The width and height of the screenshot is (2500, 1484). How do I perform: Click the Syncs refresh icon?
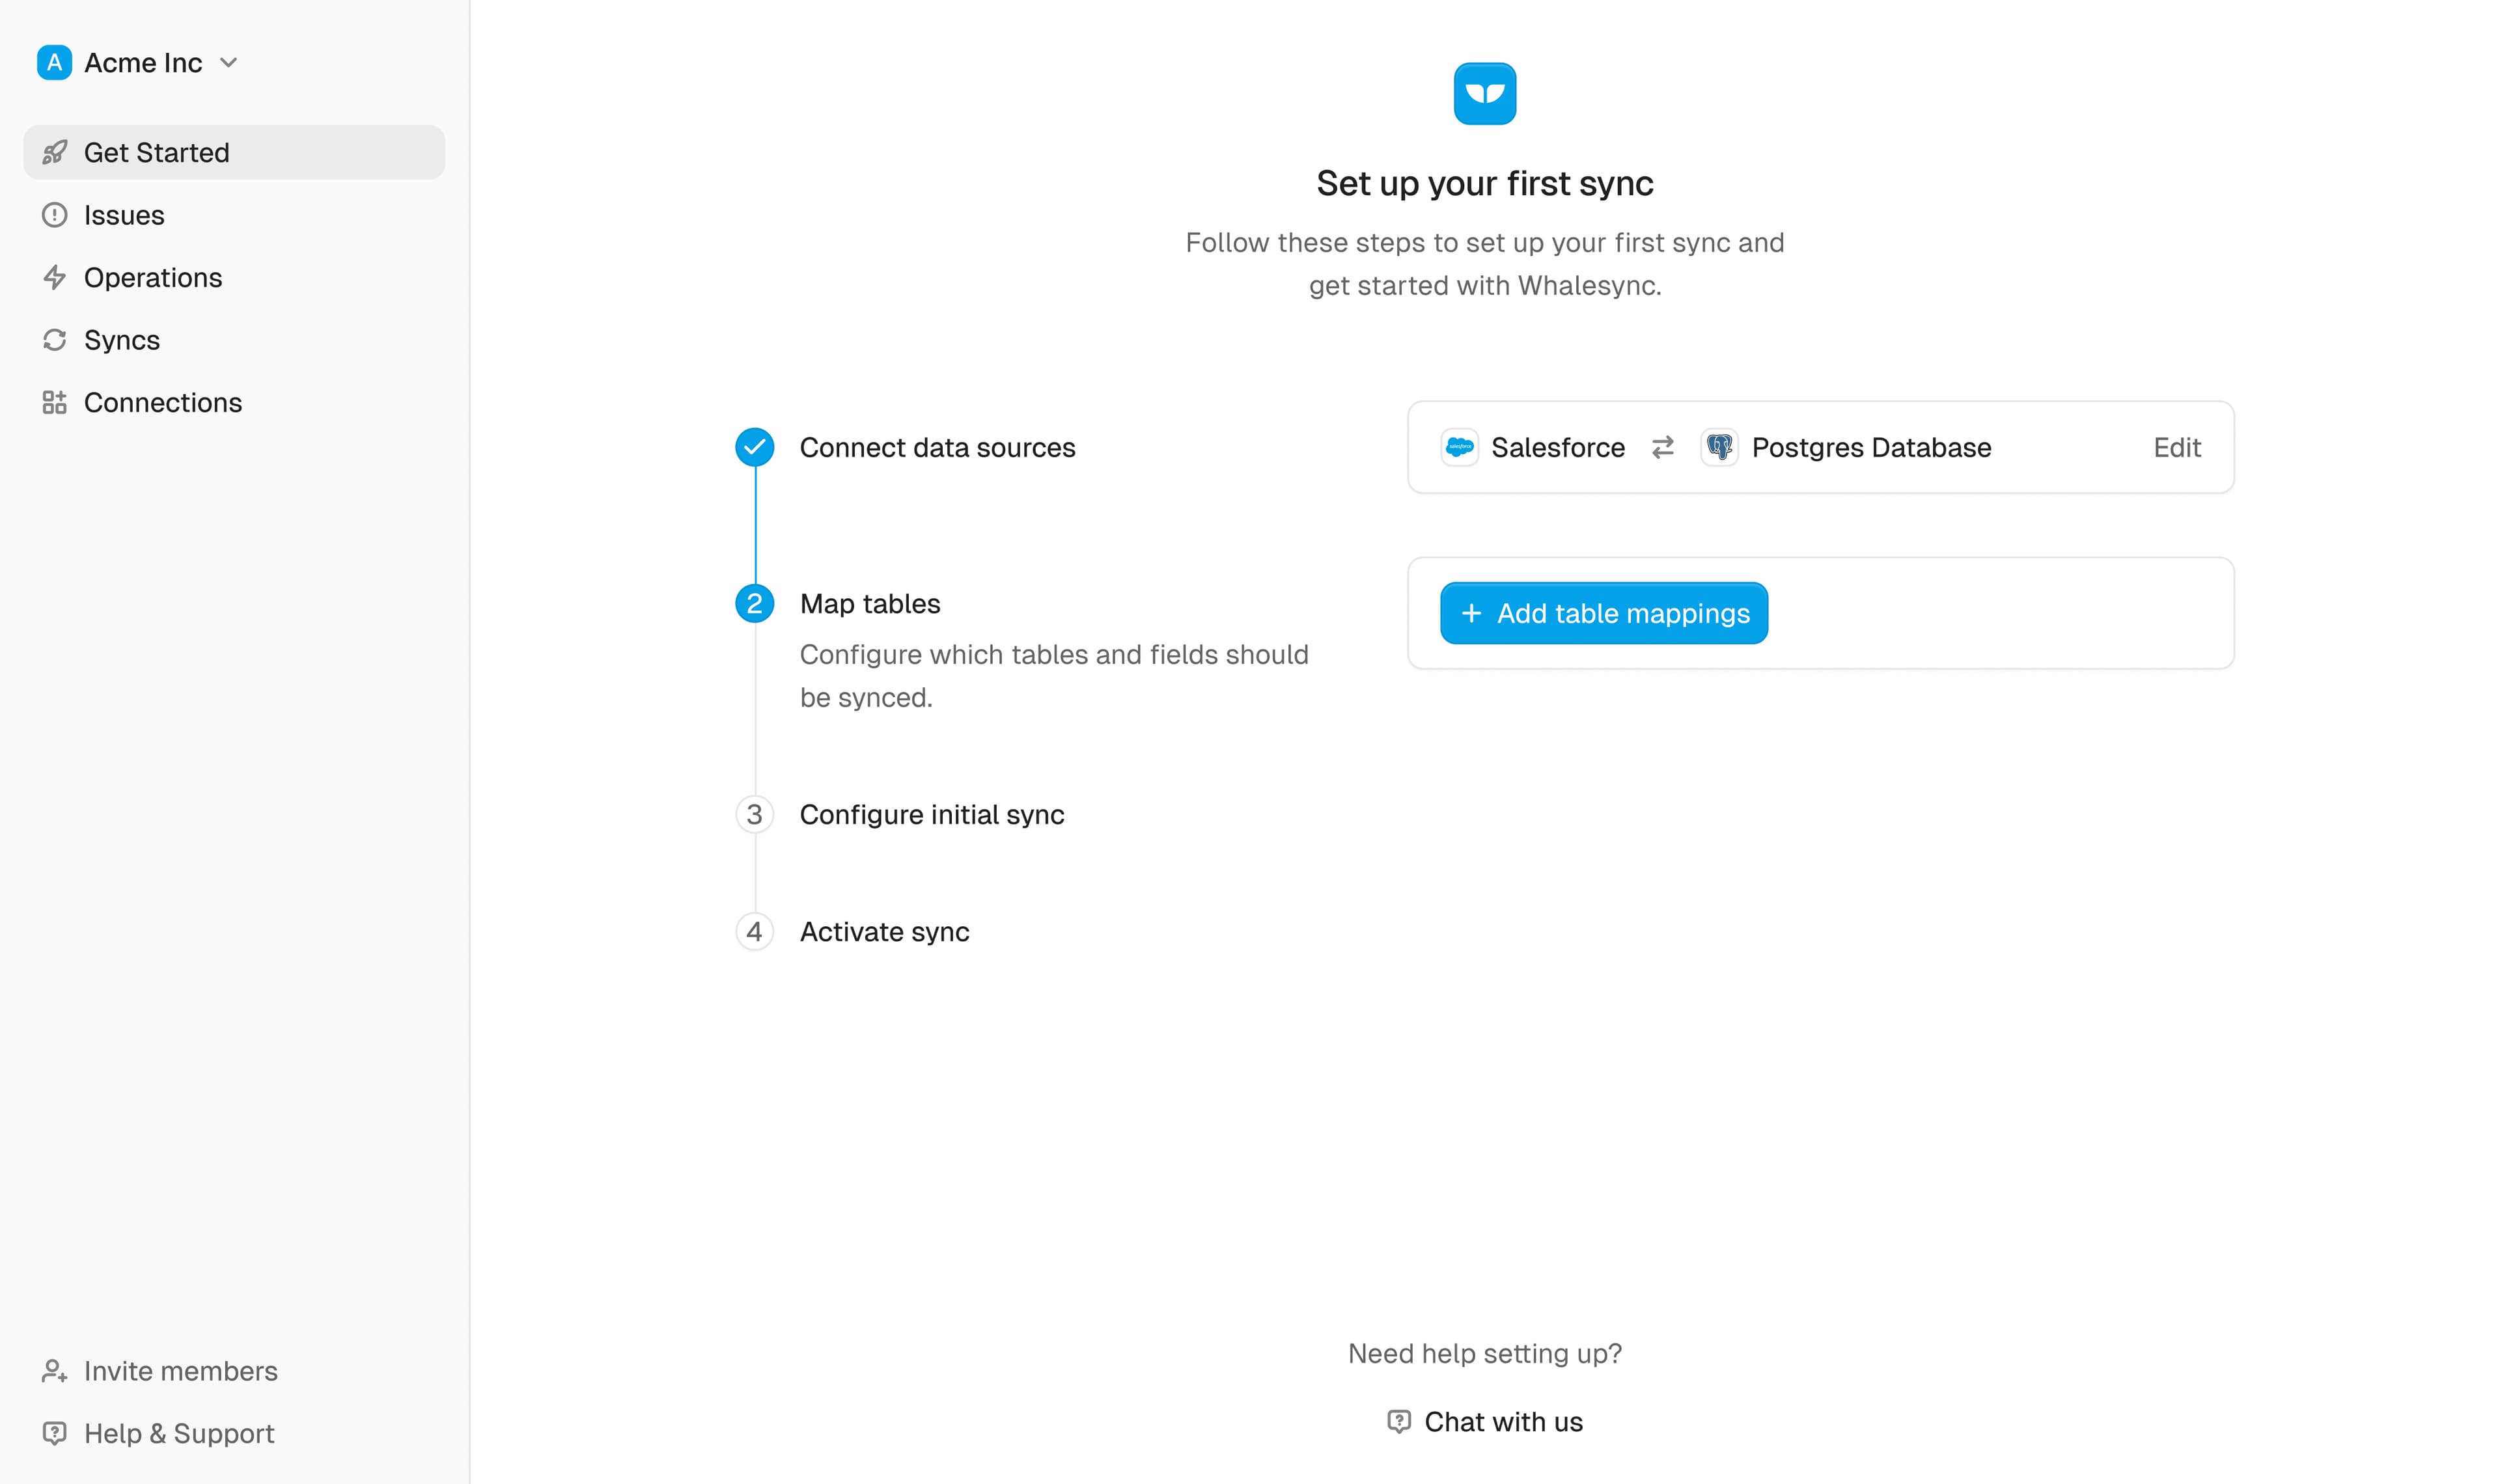point(55,340)
